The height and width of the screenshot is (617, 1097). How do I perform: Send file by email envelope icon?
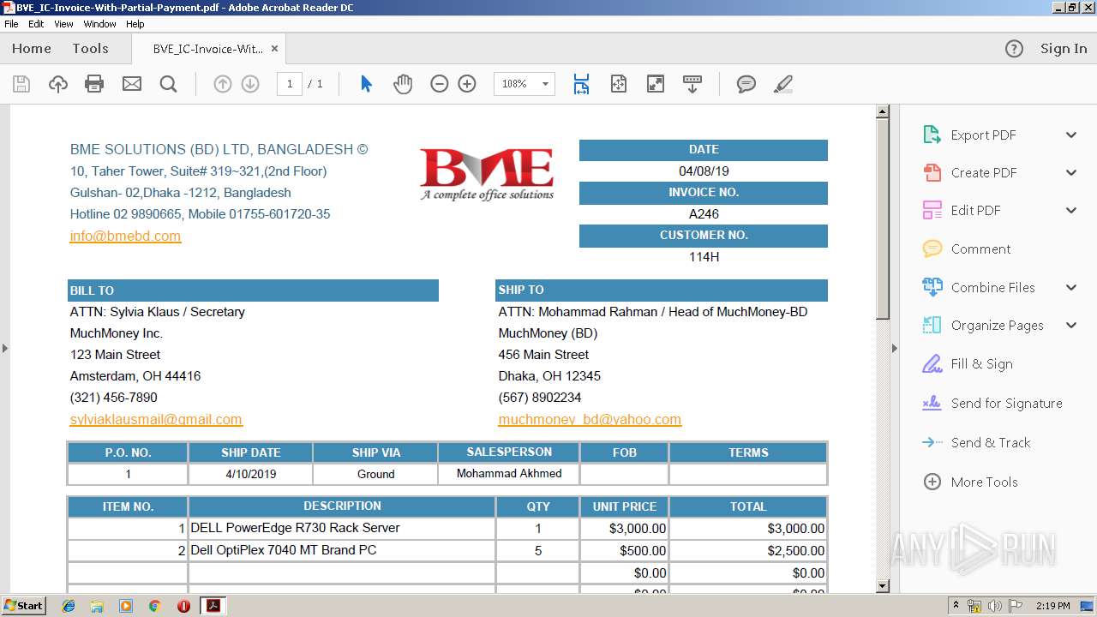[132, 84]
